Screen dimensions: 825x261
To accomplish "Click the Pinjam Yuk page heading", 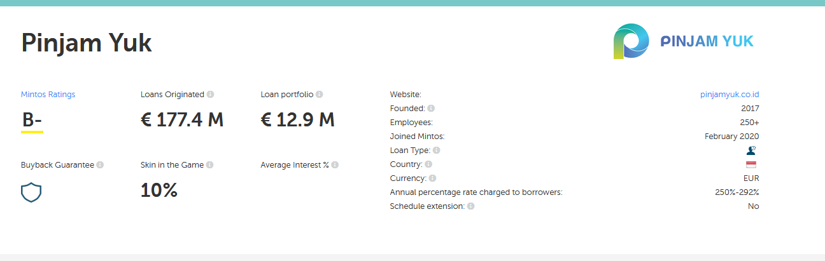I will [x=87, y=43].
